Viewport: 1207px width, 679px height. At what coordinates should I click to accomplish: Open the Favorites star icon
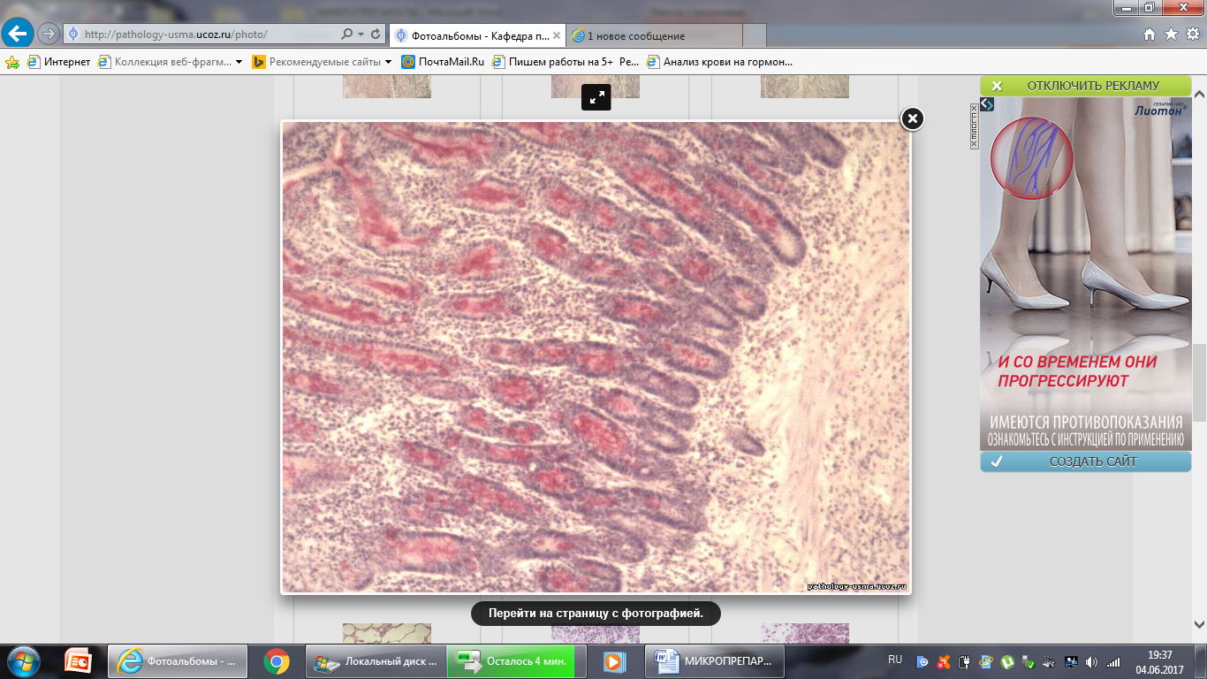tap(1171, 34)
